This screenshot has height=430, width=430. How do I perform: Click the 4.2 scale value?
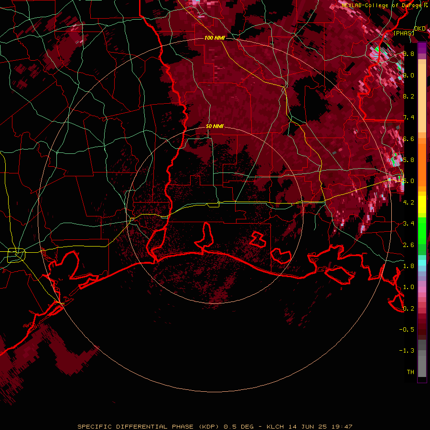pyautogui.click(x=408, y=203)
